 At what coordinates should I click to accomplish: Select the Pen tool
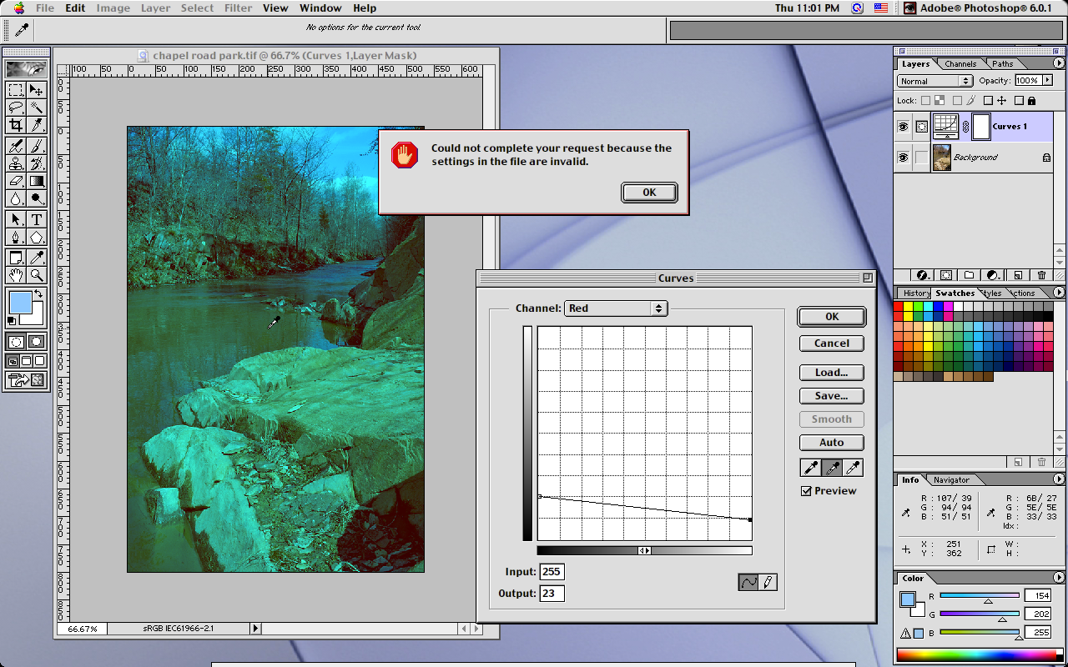pyautogui.click(x=16, y=237)
